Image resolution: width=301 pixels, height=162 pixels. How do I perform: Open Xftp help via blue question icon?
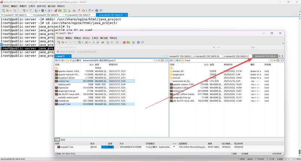[x=138, y=42]
